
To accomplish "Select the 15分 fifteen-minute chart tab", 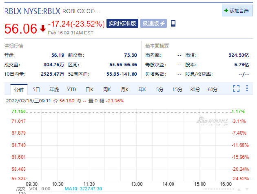I will coord(177,90).
